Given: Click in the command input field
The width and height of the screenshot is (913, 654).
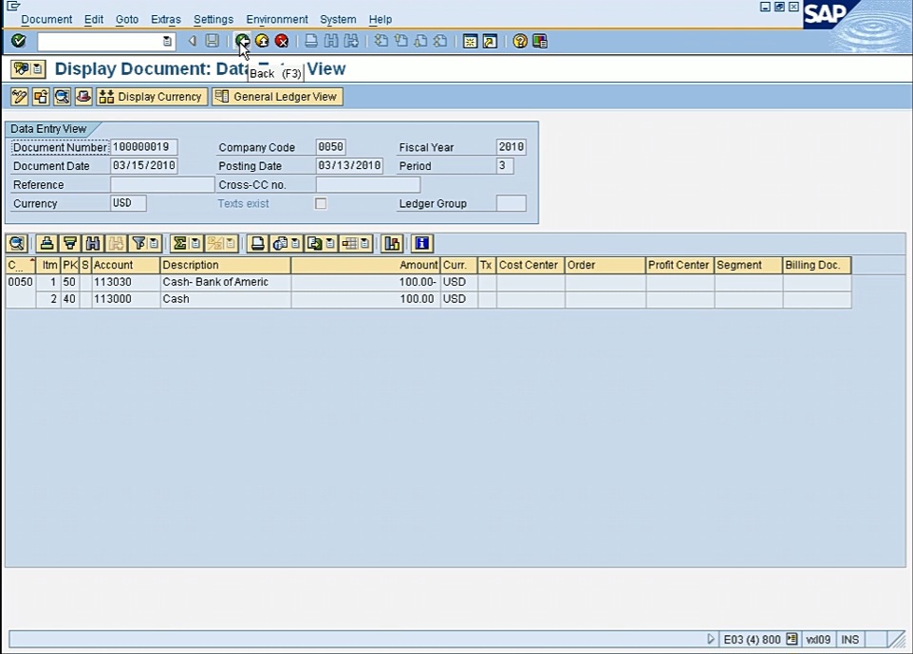Looking at the screenshot, I should (100, 41).
